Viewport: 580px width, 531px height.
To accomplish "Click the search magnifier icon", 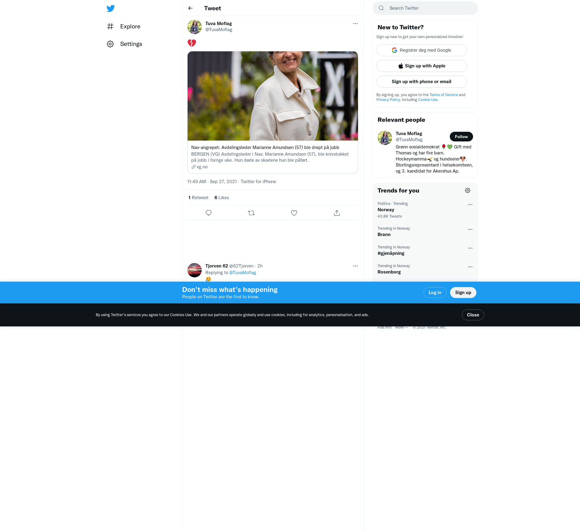I will [x=381, y=8].
